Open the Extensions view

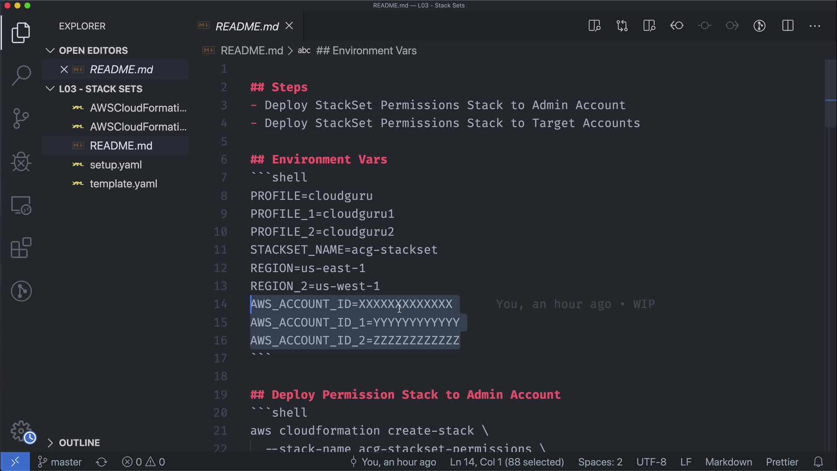point(21,248)
